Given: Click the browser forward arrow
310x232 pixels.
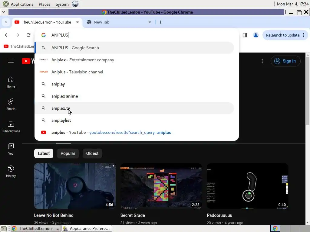Looking at the screenshot, I should (18, 35).
